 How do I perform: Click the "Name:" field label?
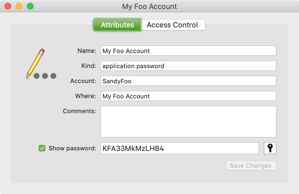tap(86, 51)
